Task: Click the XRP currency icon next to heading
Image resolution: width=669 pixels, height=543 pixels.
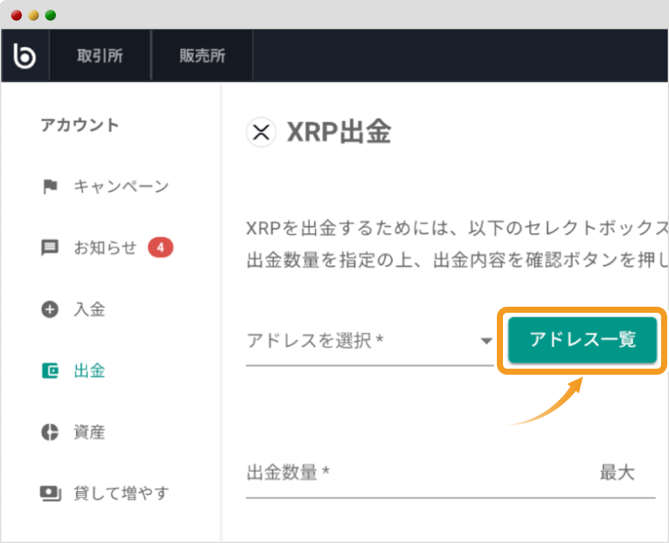Action: pos(261,132)
